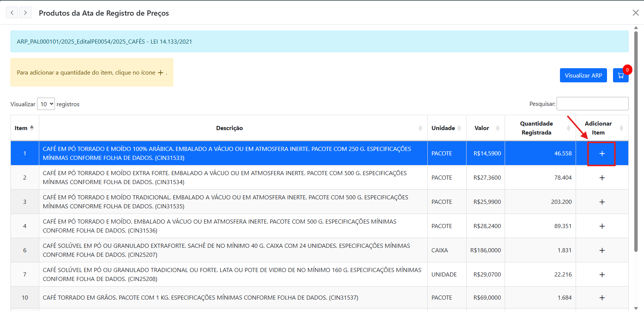The image size is (644, 316).
Task: Add item 3 café tradicional via plus
Action: pyautogui.click(x=602, y=202)
